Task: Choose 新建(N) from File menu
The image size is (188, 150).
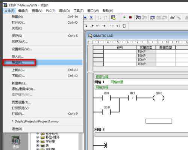Action: (x=42, y=17)
